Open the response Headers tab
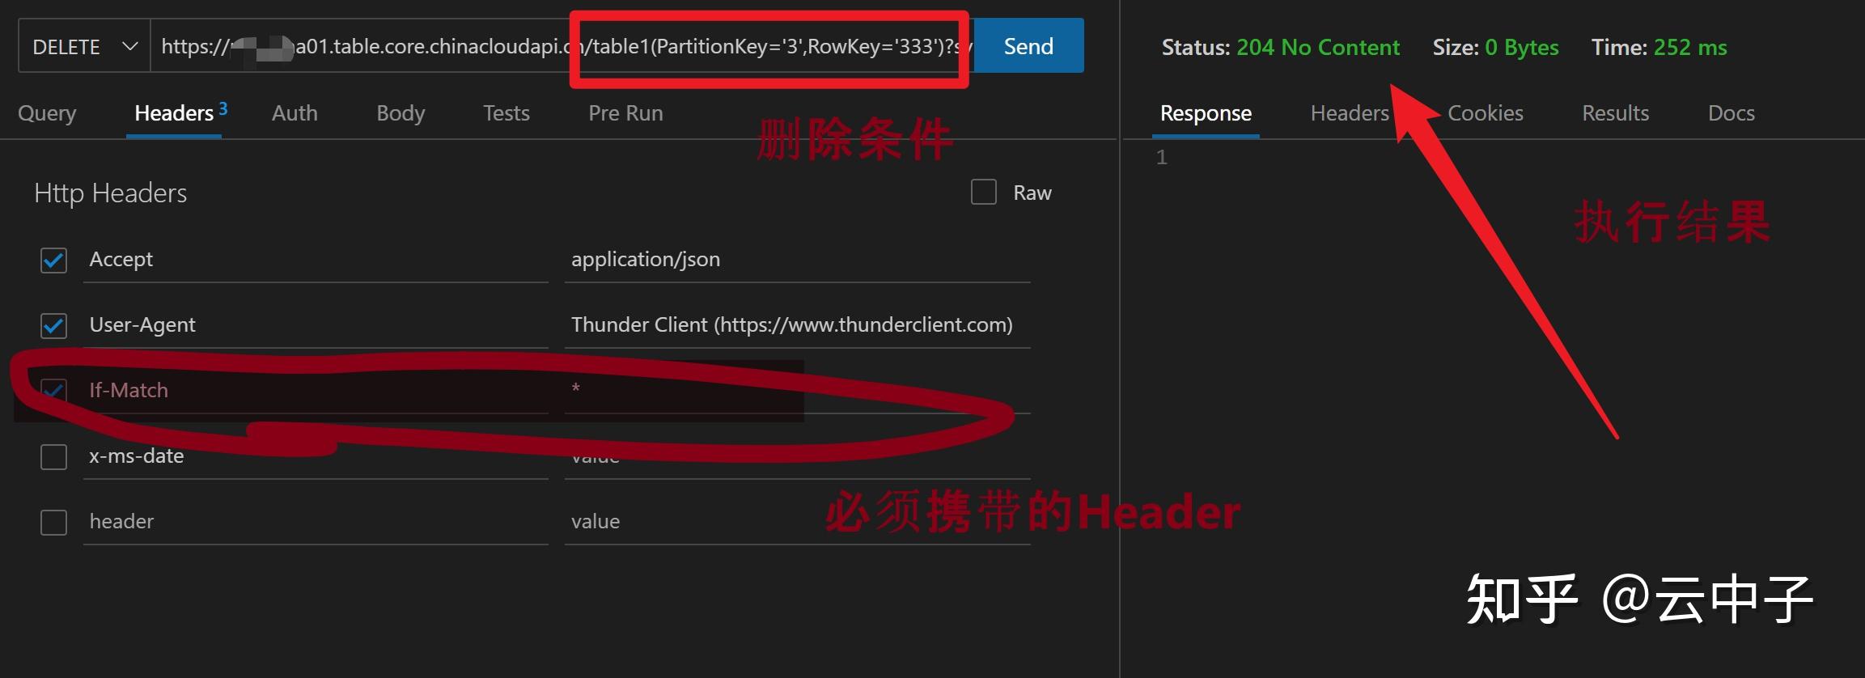 pyautogui.click(x=1349, y=113)
